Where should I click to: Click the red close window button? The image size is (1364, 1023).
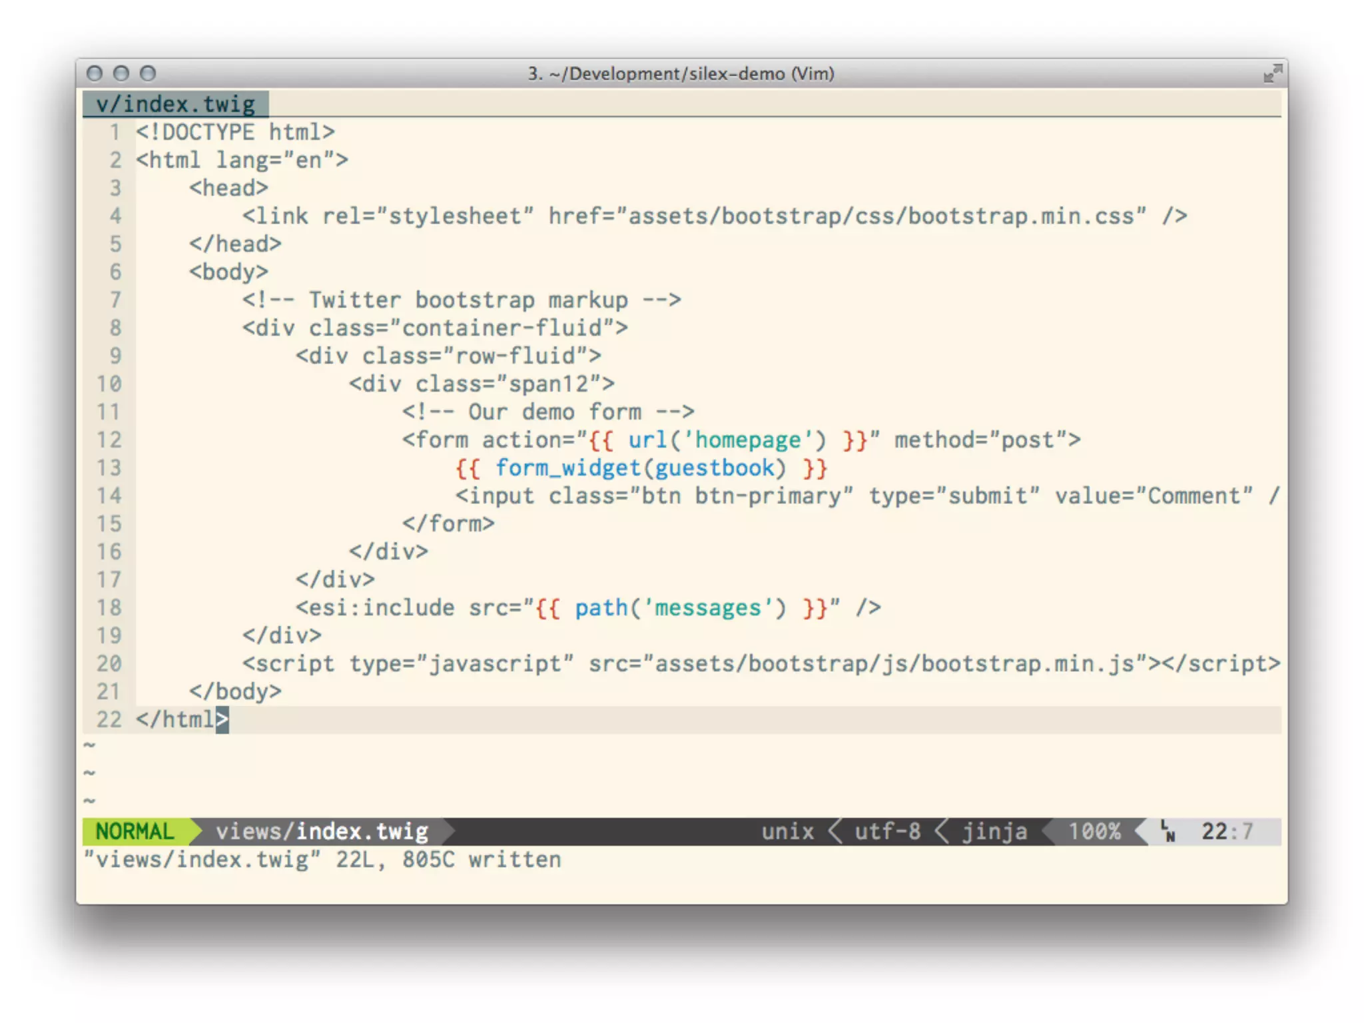coord(95,73)
